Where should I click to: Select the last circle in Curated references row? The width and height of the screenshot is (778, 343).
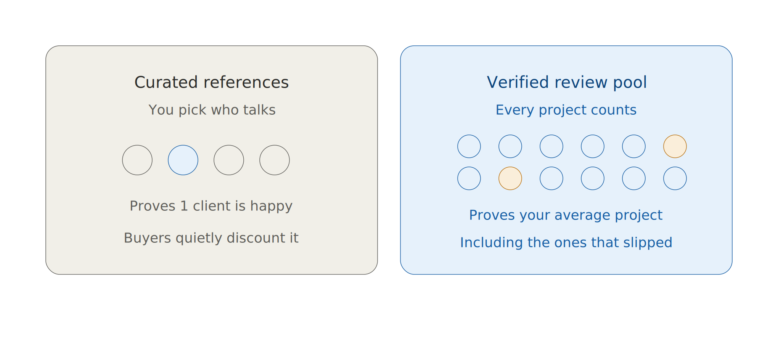point(275,160)
